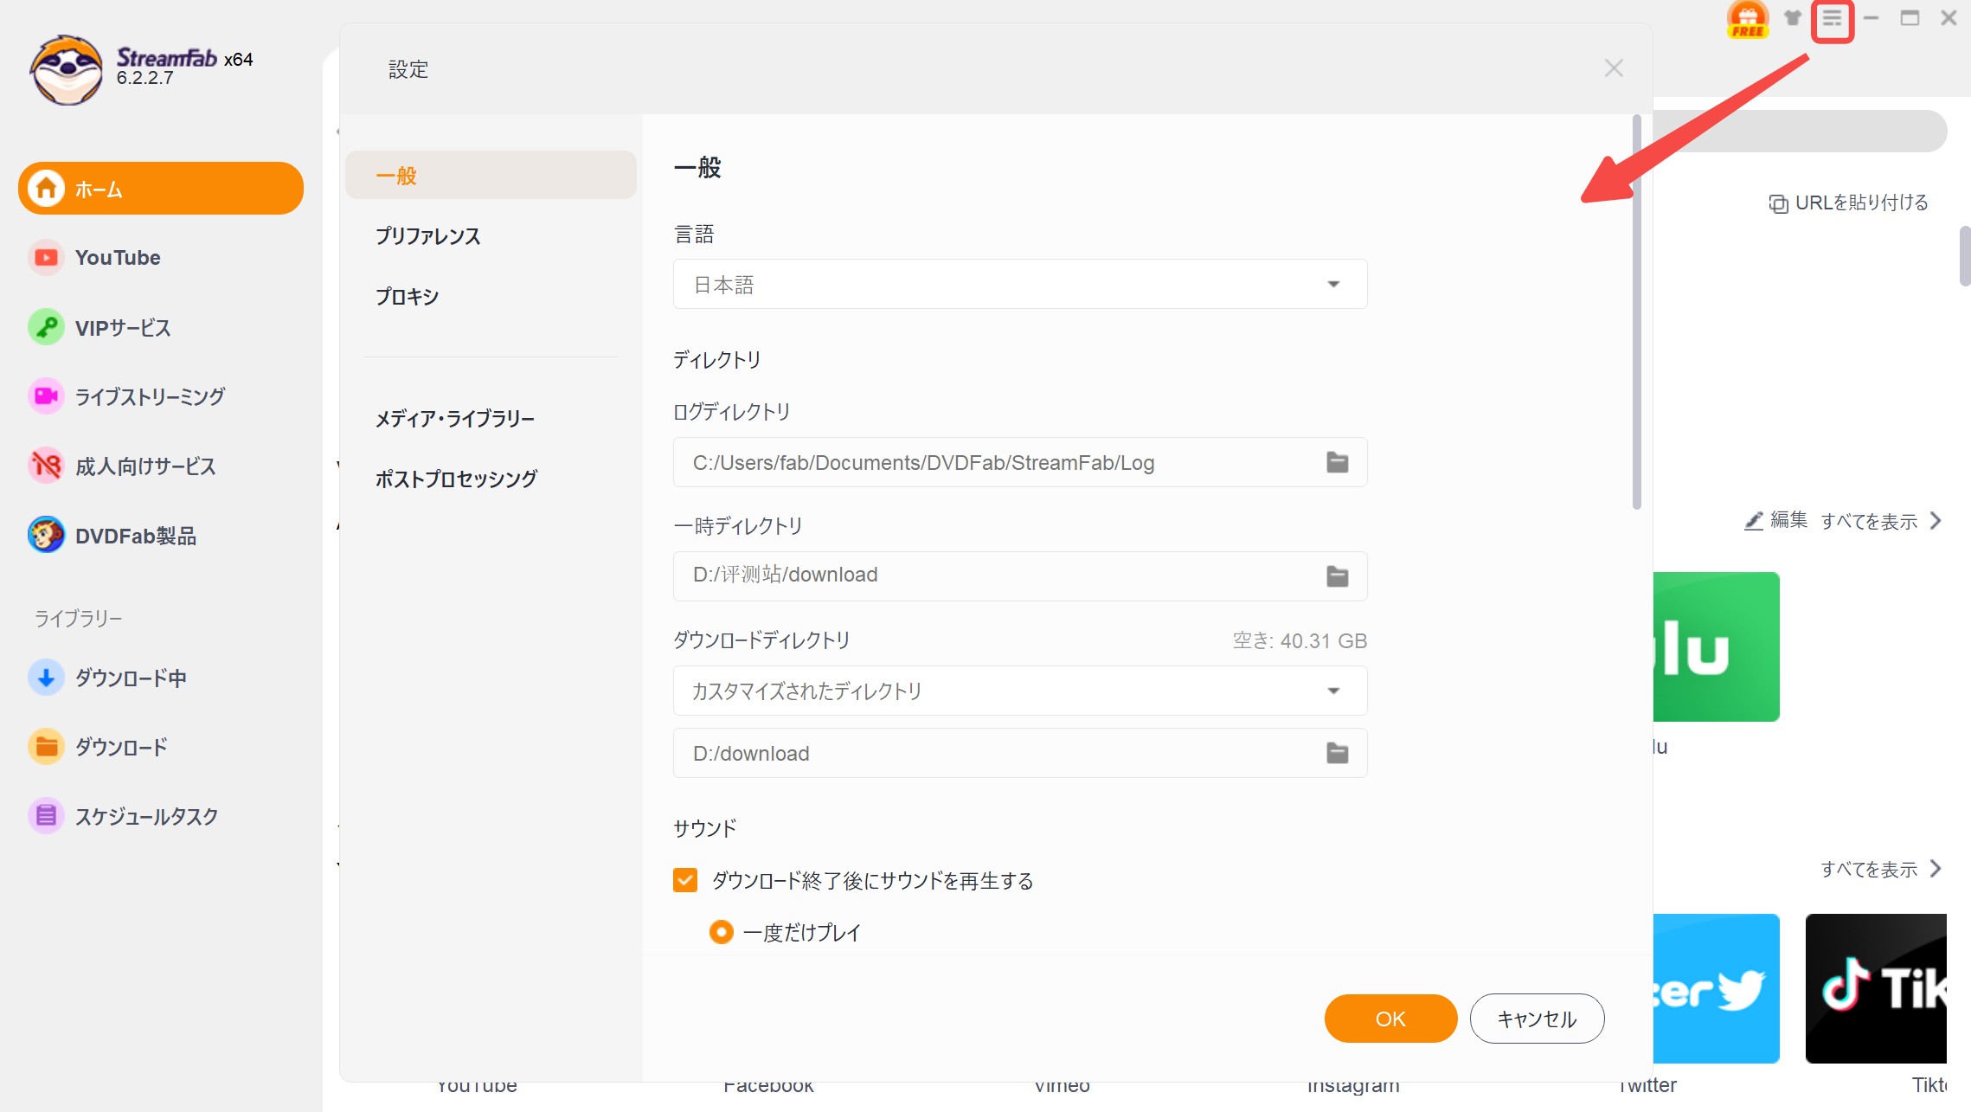Open the skin shirt icon in title bar

[x=1793, y=17]
